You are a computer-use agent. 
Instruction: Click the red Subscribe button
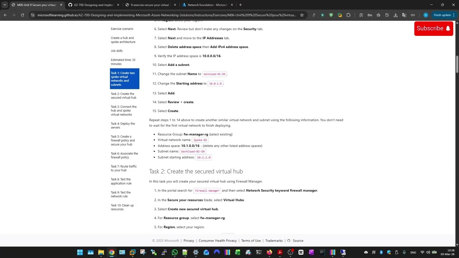pyautogui.click(x=434, y=28)
